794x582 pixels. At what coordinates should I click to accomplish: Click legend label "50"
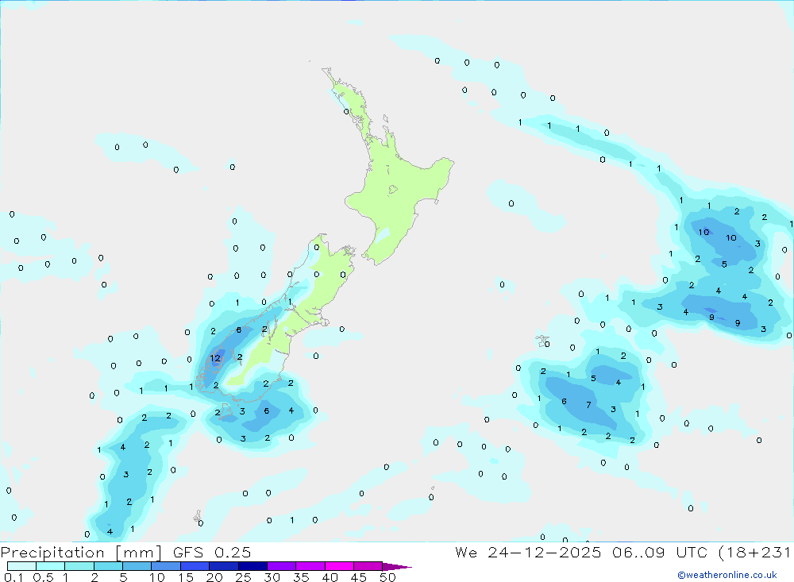387,577
